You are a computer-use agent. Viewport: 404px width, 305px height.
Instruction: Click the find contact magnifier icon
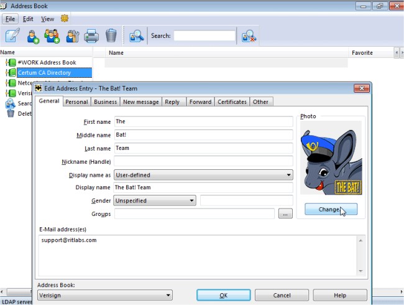pos(136,35)
